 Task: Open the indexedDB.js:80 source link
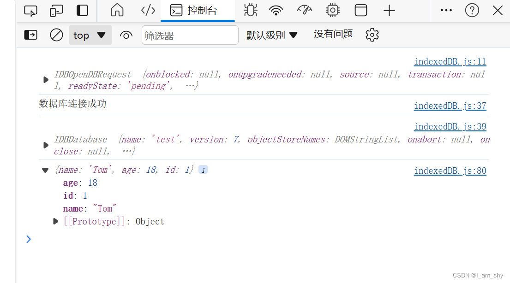[450, 171]
